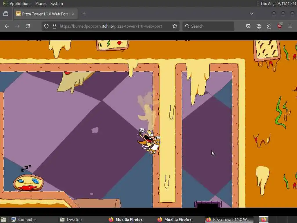Open the System menu
297x223 pixels.
pos(57,3)
